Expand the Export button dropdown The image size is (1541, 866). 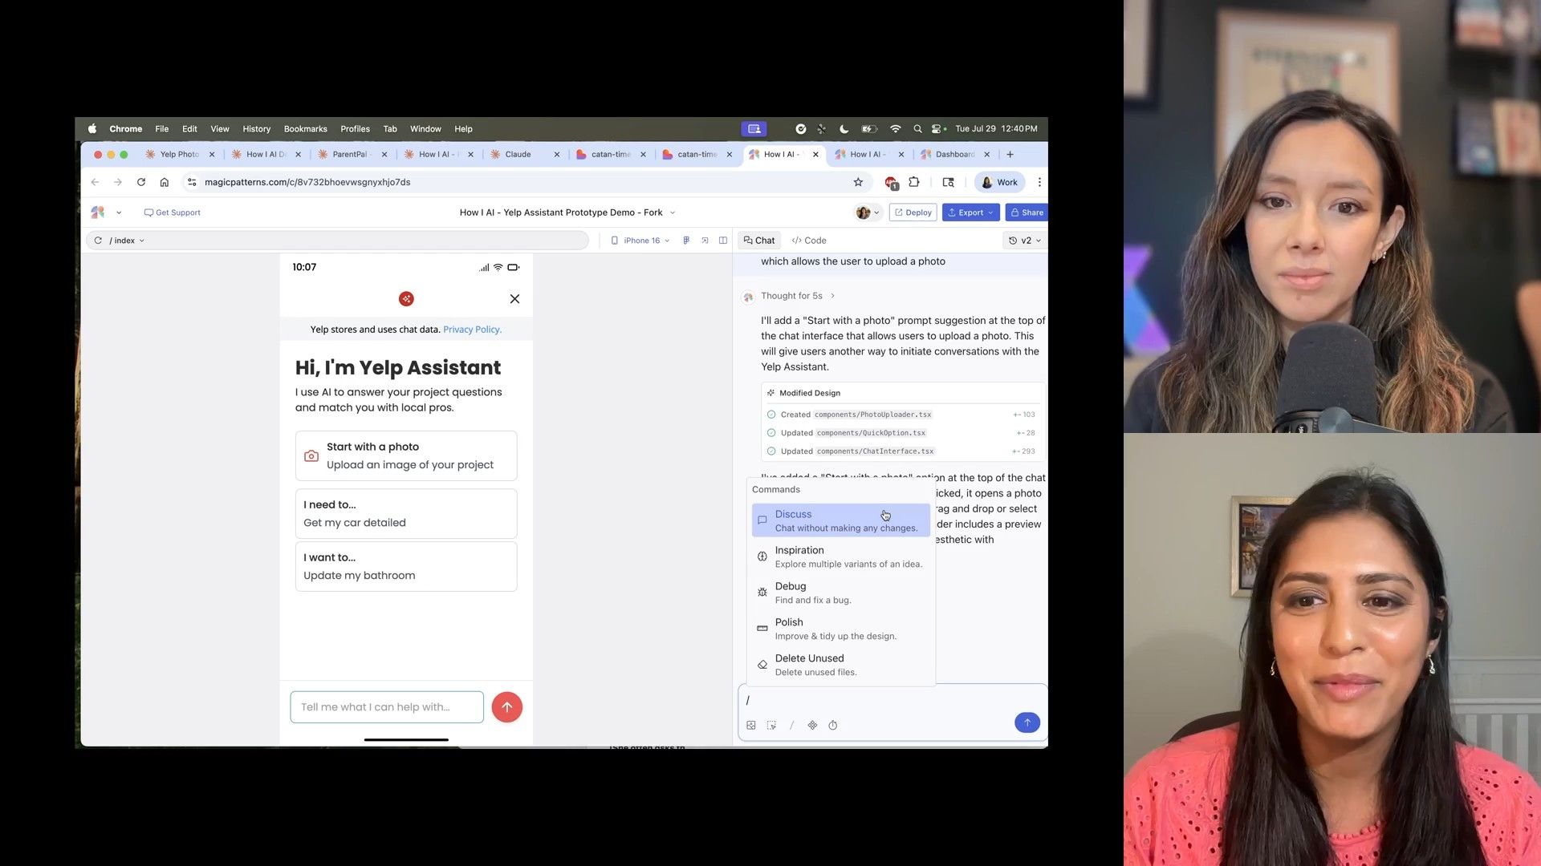(991, 212)
